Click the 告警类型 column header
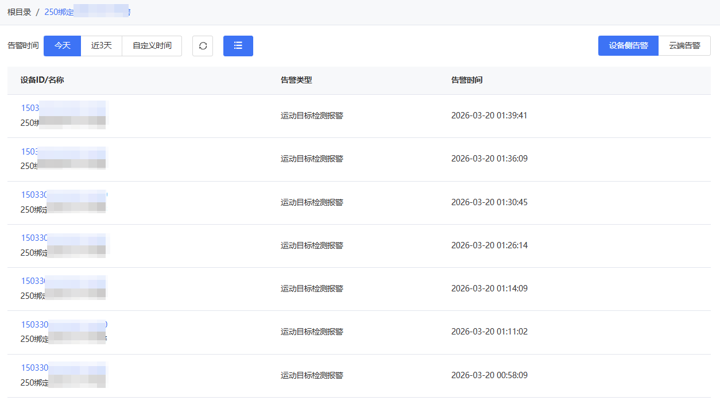This screenshot has height=400, width=720. coord(296,80)
